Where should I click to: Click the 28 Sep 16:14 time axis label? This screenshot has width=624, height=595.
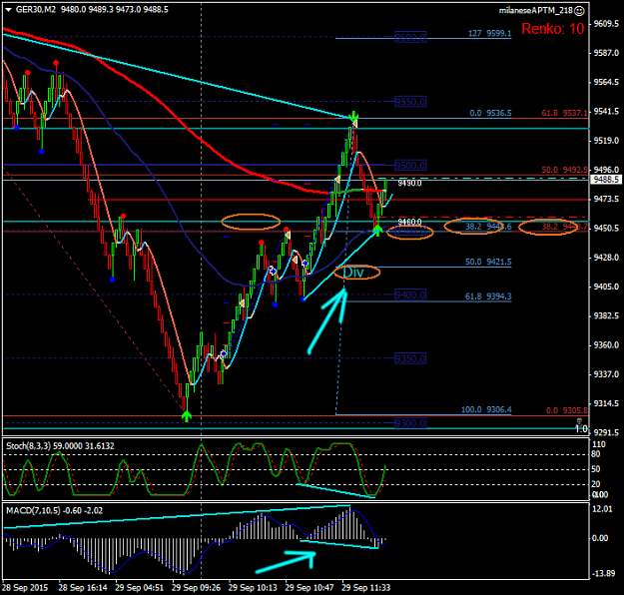pos(83,588)
